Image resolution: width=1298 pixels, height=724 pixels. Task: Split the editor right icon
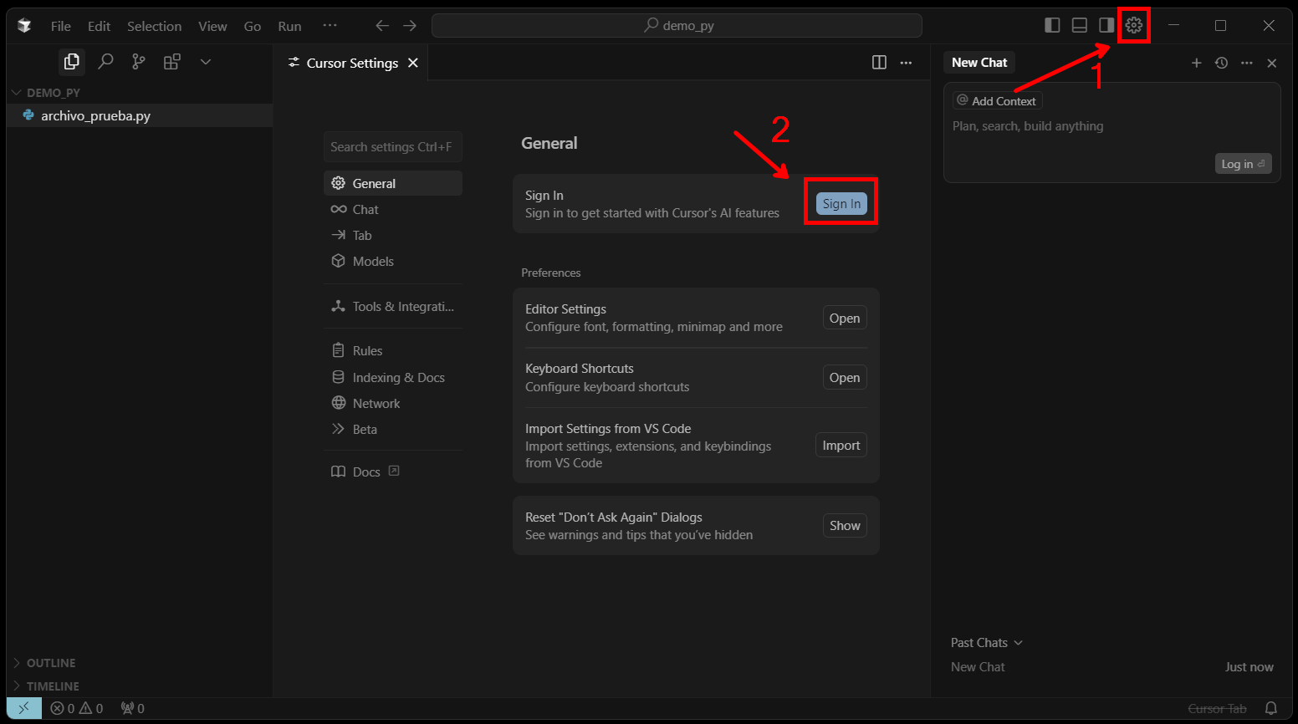(x=879, y=63)
